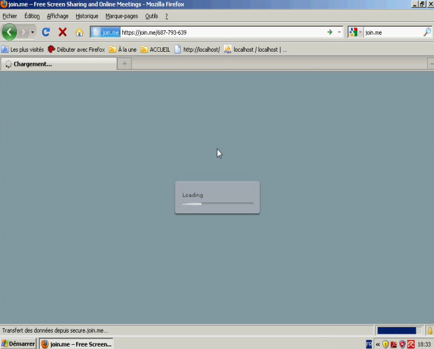
Task: Open the address bar history dropdown
Action: coord(339,32)
